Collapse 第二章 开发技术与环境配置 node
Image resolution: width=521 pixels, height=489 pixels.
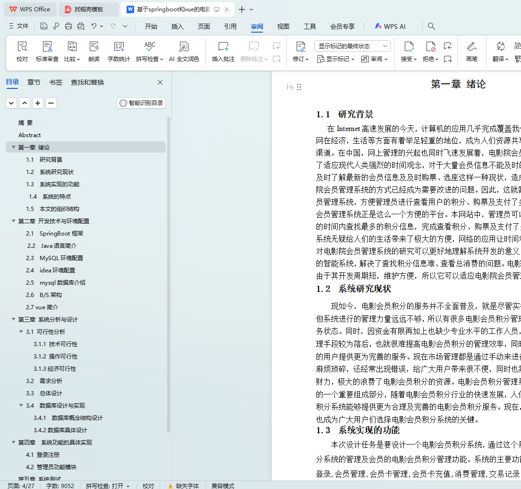(x=14, y=221)
